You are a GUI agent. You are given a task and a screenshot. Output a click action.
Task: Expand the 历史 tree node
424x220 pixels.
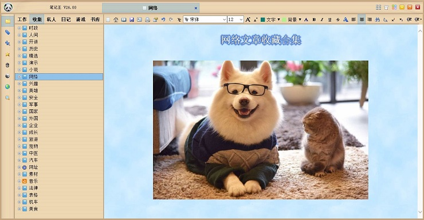click(19, 49)
